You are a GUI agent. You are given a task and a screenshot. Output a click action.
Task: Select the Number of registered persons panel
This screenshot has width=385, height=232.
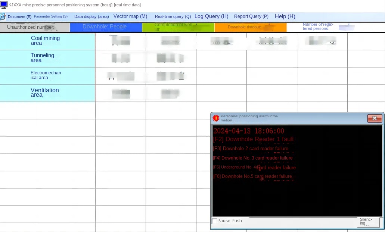[336, 27]
